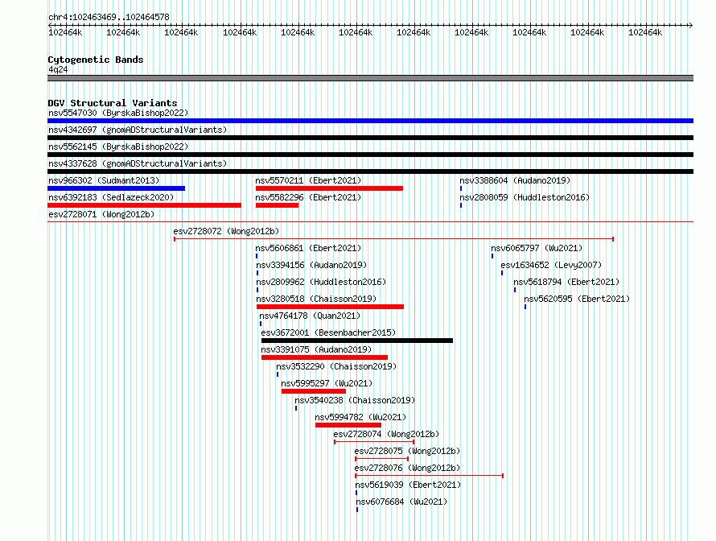
Task: Click nsv3280518 (Chaisson2019) label
Action: point(316,299)
